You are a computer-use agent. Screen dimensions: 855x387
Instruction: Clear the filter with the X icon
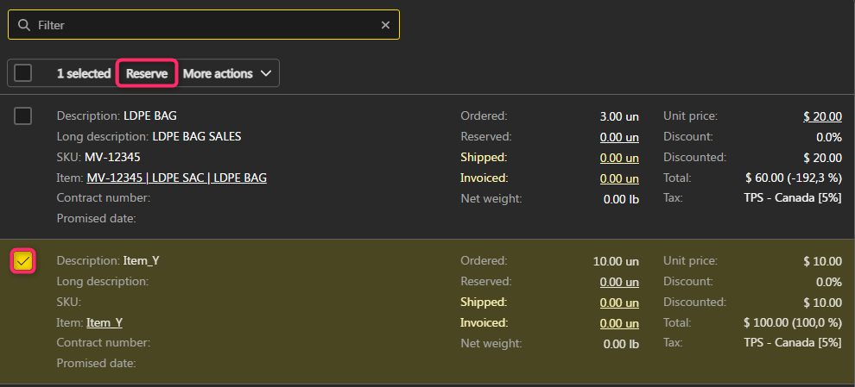(385, 25)
